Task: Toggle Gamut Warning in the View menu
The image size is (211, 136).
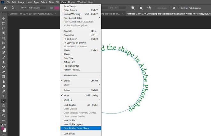Action: click(x=81, y=14)
